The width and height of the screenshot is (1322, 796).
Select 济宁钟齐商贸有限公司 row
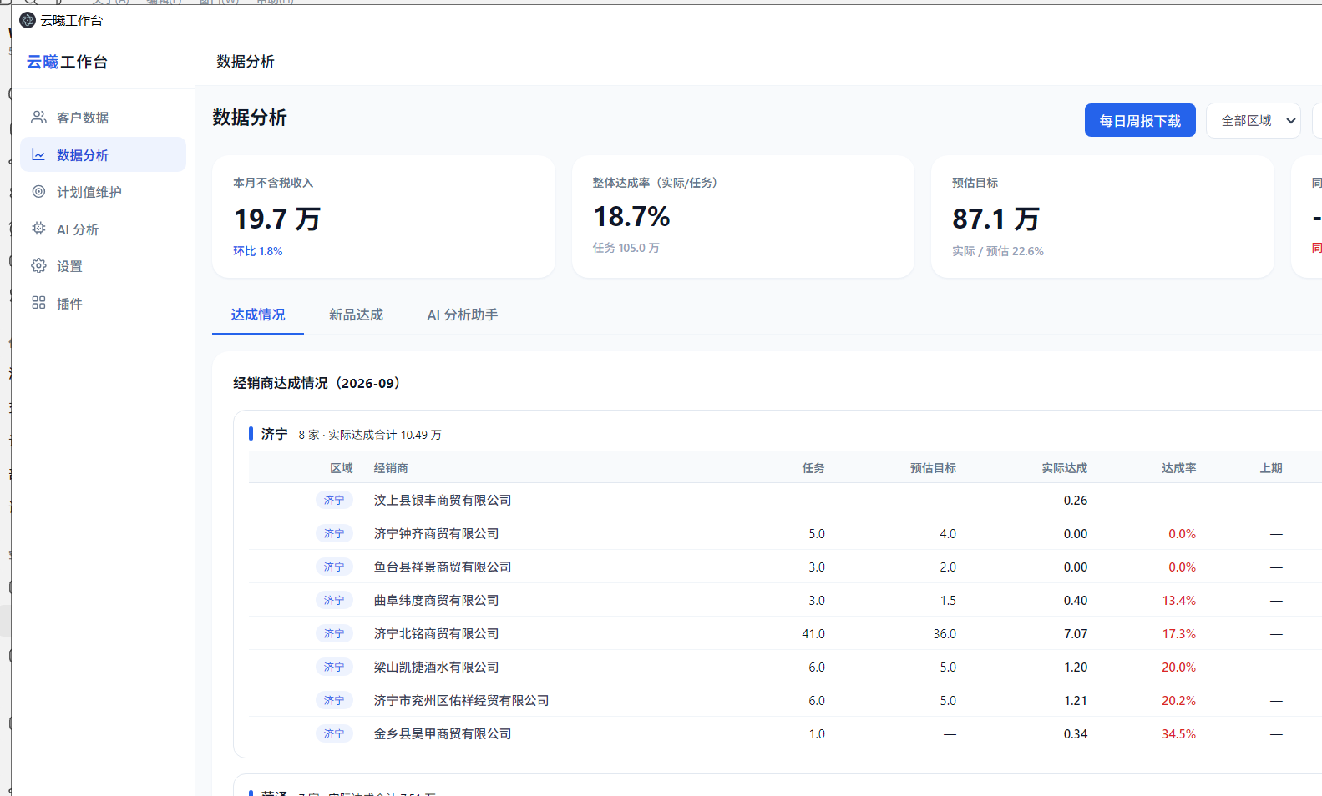[785, 533]
